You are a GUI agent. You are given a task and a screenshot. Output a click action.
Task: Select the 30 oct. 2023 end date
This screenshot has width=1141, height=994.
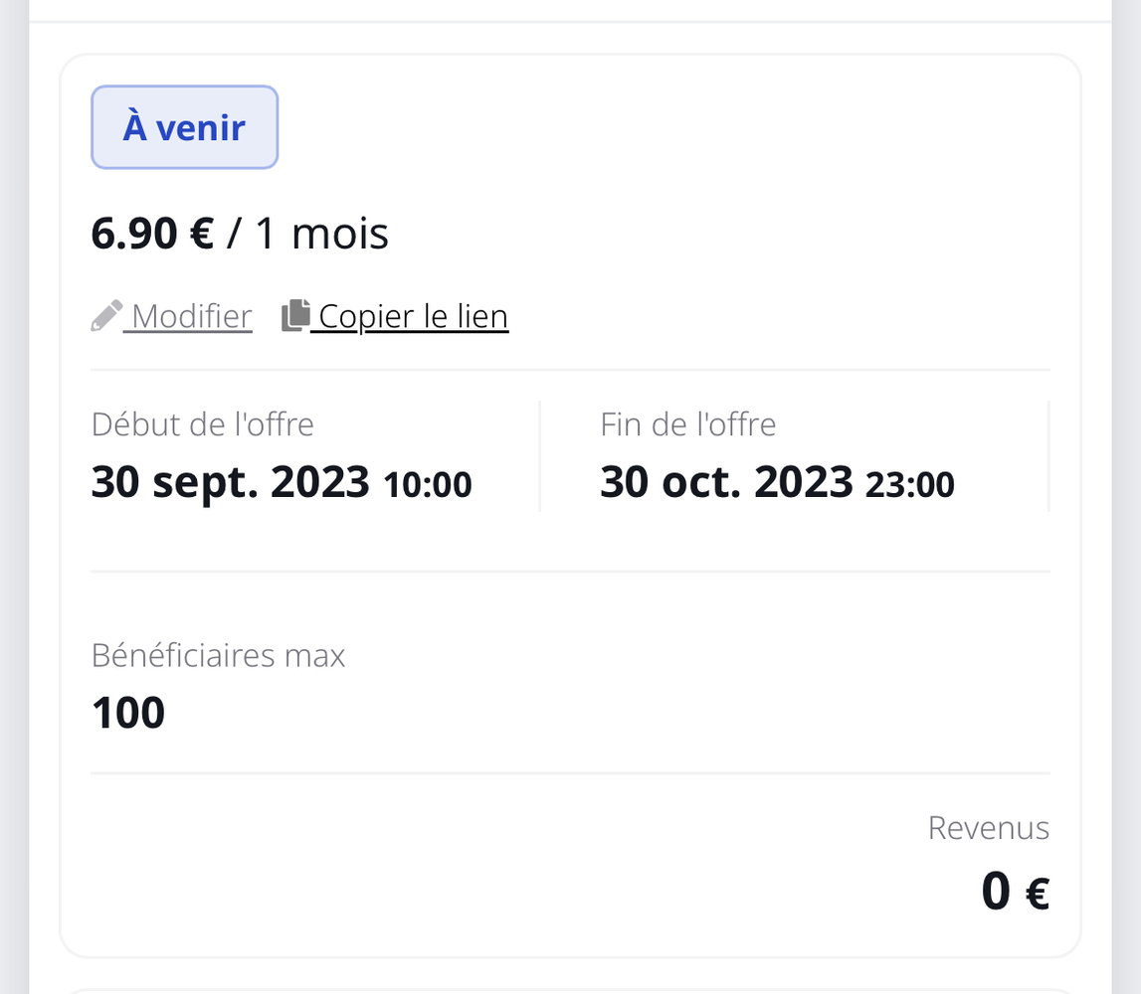726,483
